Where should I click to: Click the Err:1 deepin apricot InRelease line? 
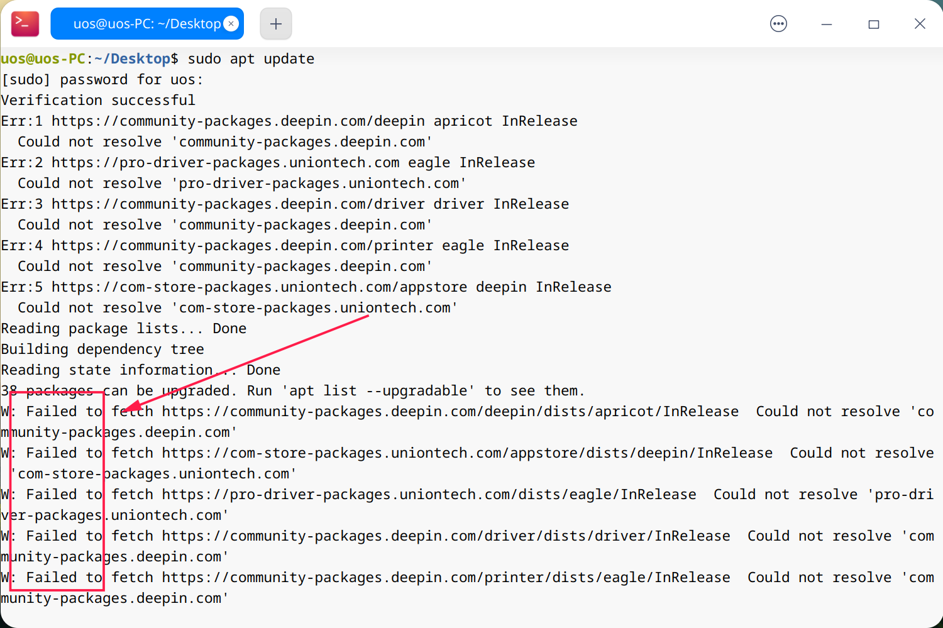289,121
